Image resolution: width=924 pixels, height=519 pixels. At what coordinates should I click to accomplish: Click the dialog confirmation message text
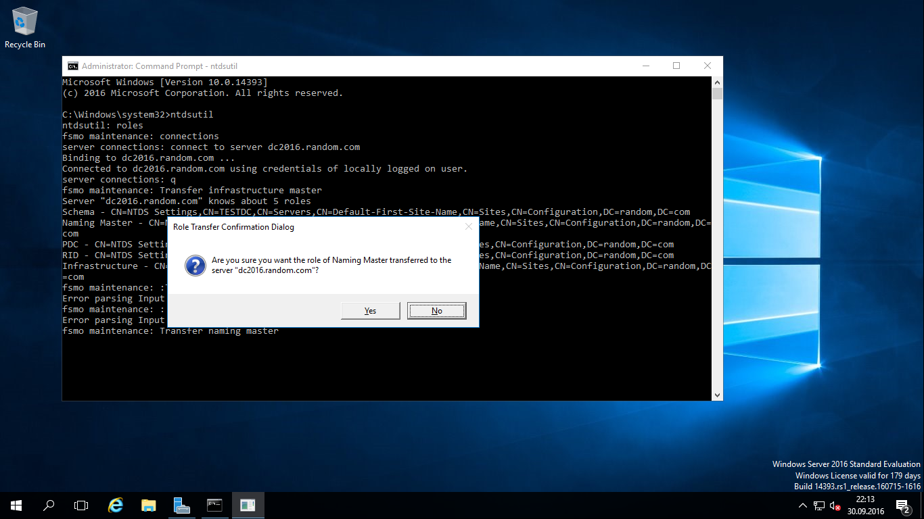click(x=331, y=265)
